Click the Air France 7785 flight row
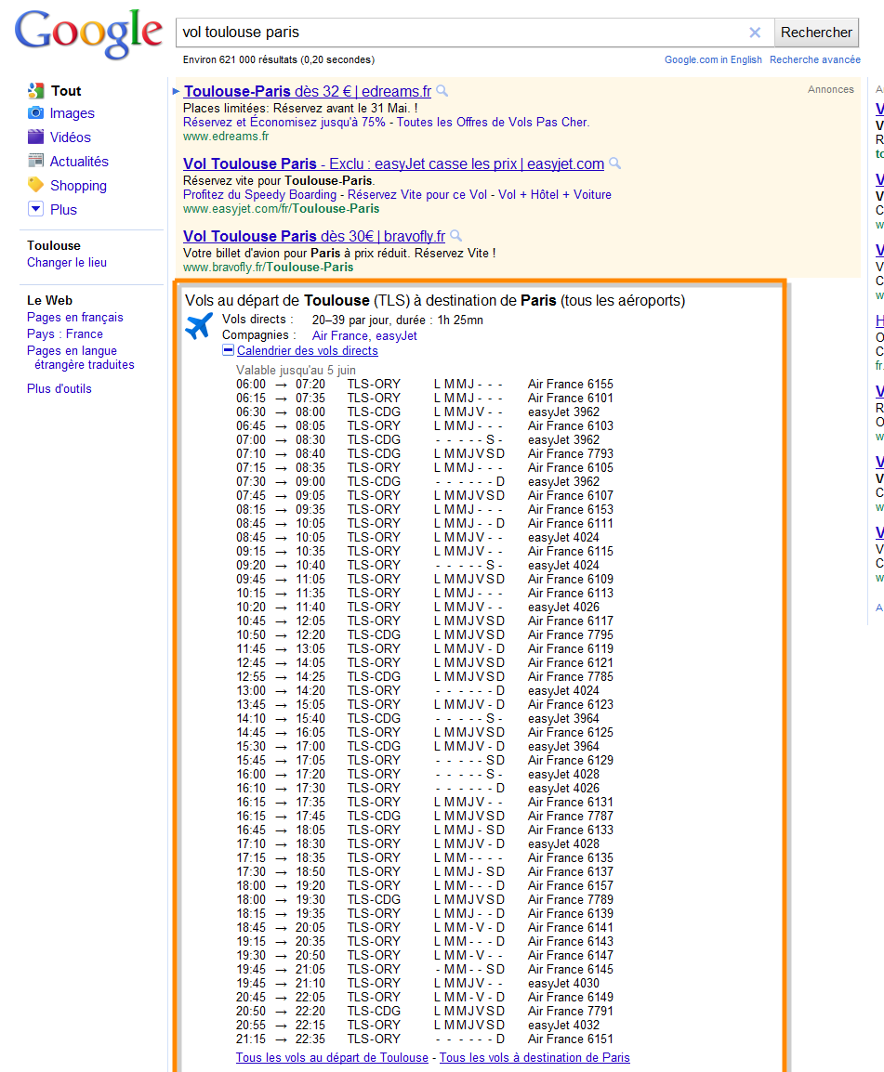 tap(425, 677)
